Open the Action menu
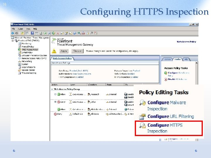The width and height of the screenshot is (211, 158). 21,29
